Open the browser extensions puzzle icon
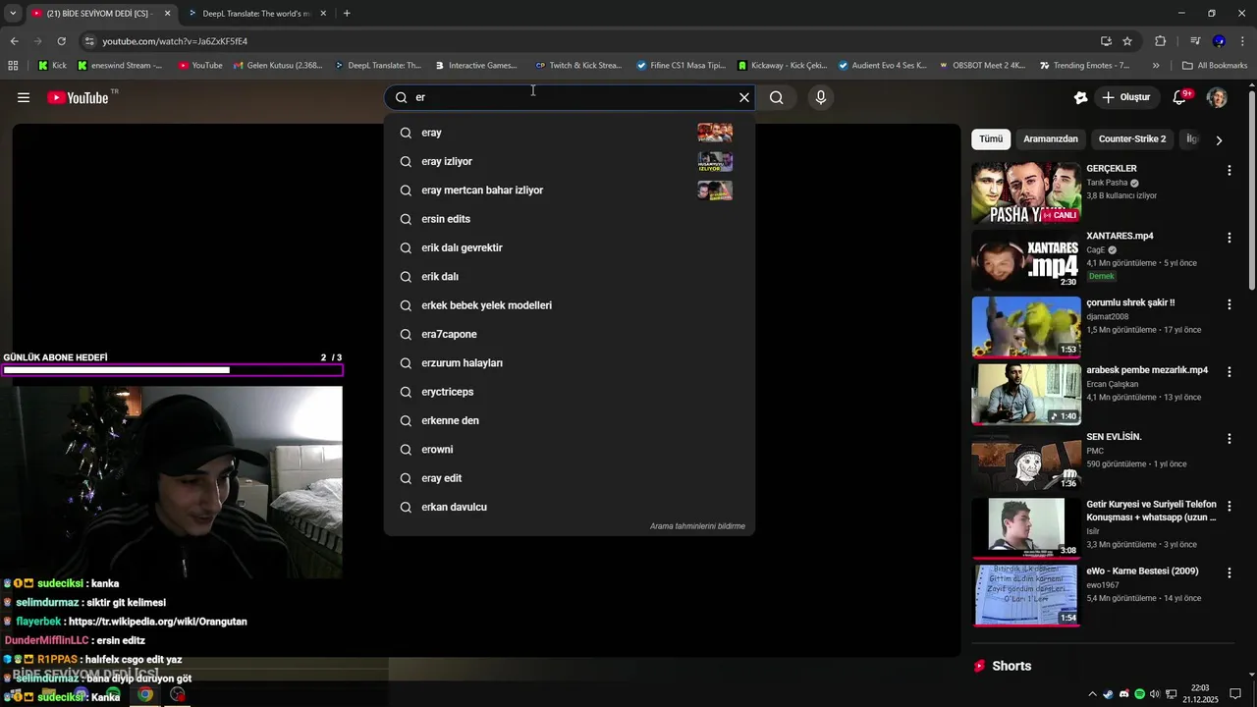Screen dimensions: 1257x707 click(1160, 41)
